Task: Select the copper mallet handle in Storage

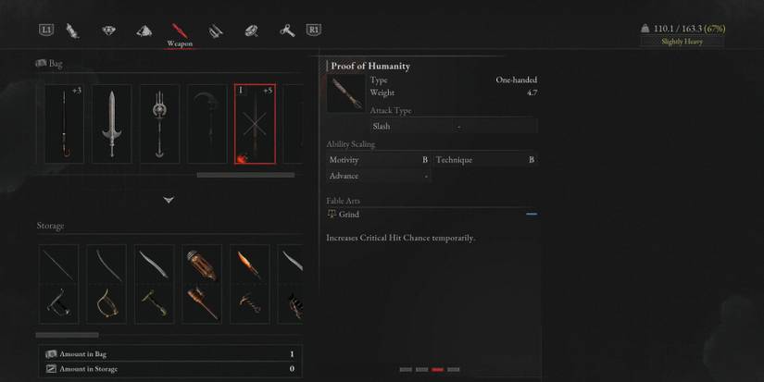Action: pyautogui.click(x=202, y=303)
